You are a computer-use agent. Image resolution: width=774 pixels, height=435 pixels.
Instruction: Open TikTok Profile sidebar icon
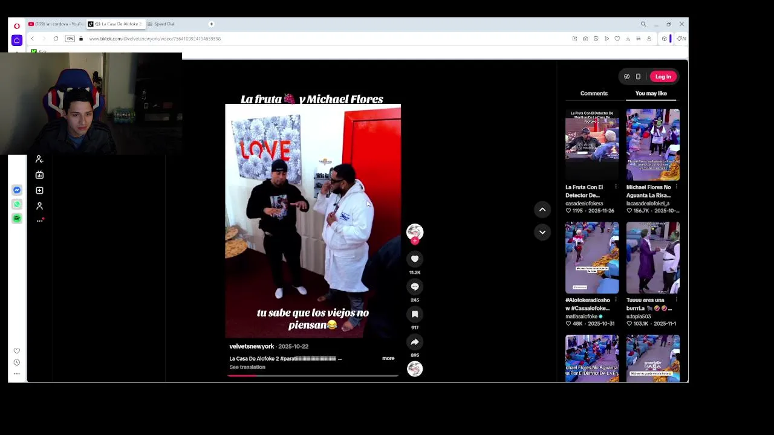(39, 206)
